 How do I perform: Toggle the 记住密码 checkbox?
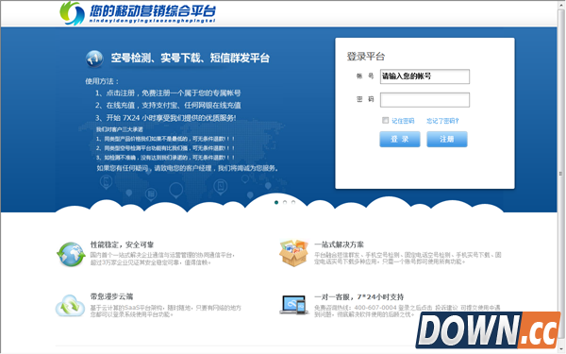coord(385,120)
